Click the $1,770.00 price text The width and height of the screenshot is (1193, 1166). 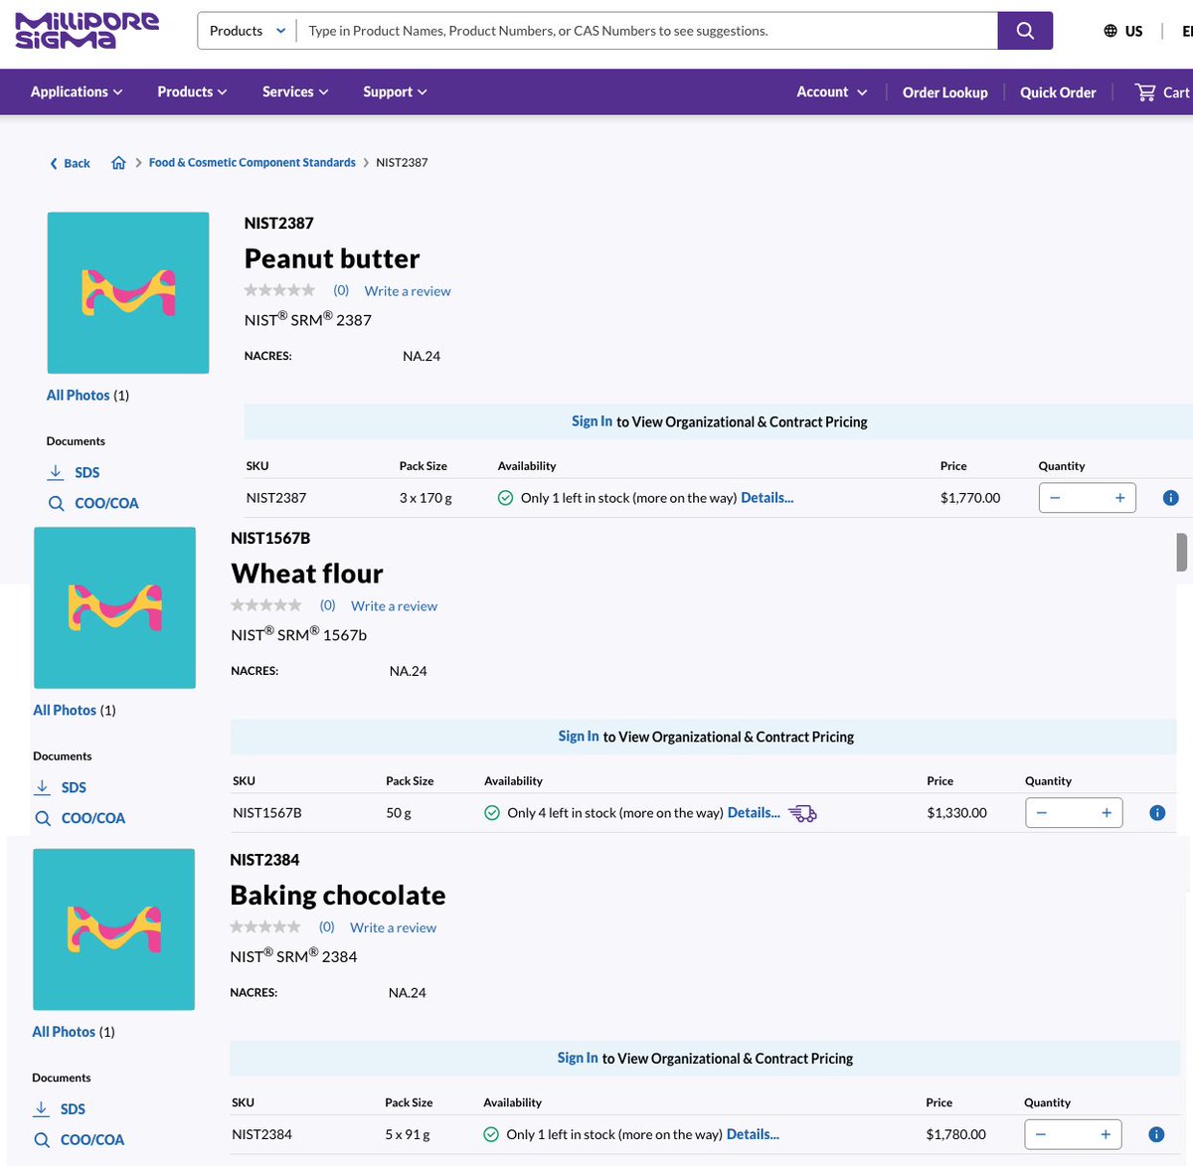click(970, 498)
